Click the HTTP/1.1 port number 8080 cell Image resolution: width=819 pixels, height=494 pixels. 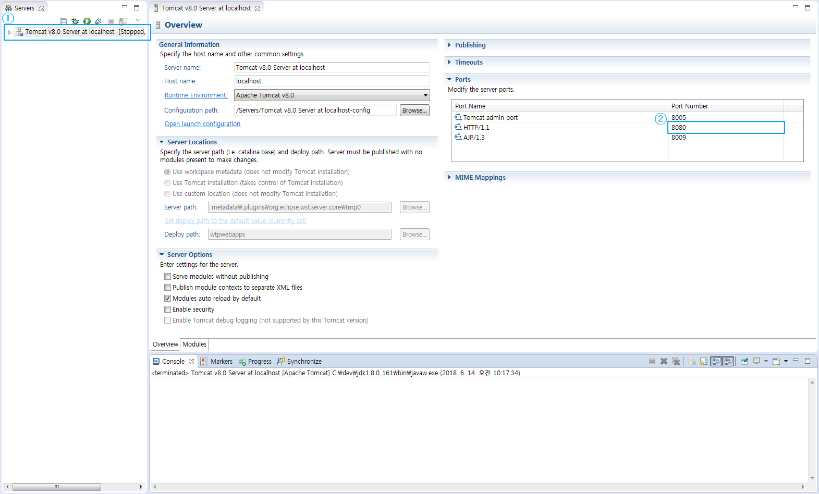point(726,128)
